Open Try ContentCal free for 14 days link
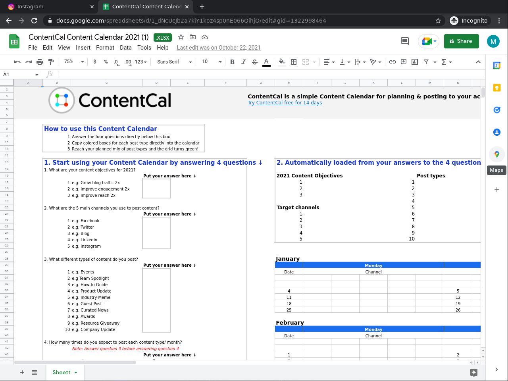508x381 pixels. coord(285,103)
